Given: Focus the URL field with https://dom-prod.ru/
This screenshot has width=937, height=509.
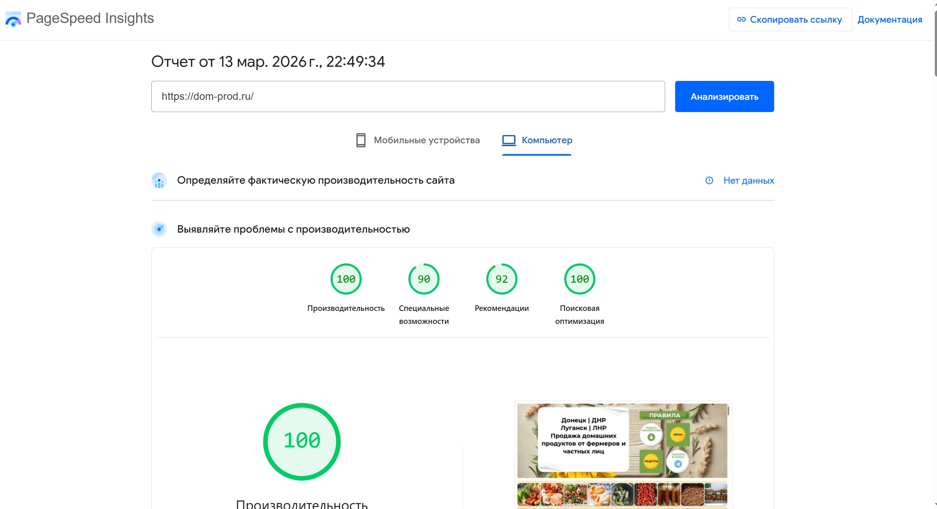Looking at the screenshot, I should 408,96.
